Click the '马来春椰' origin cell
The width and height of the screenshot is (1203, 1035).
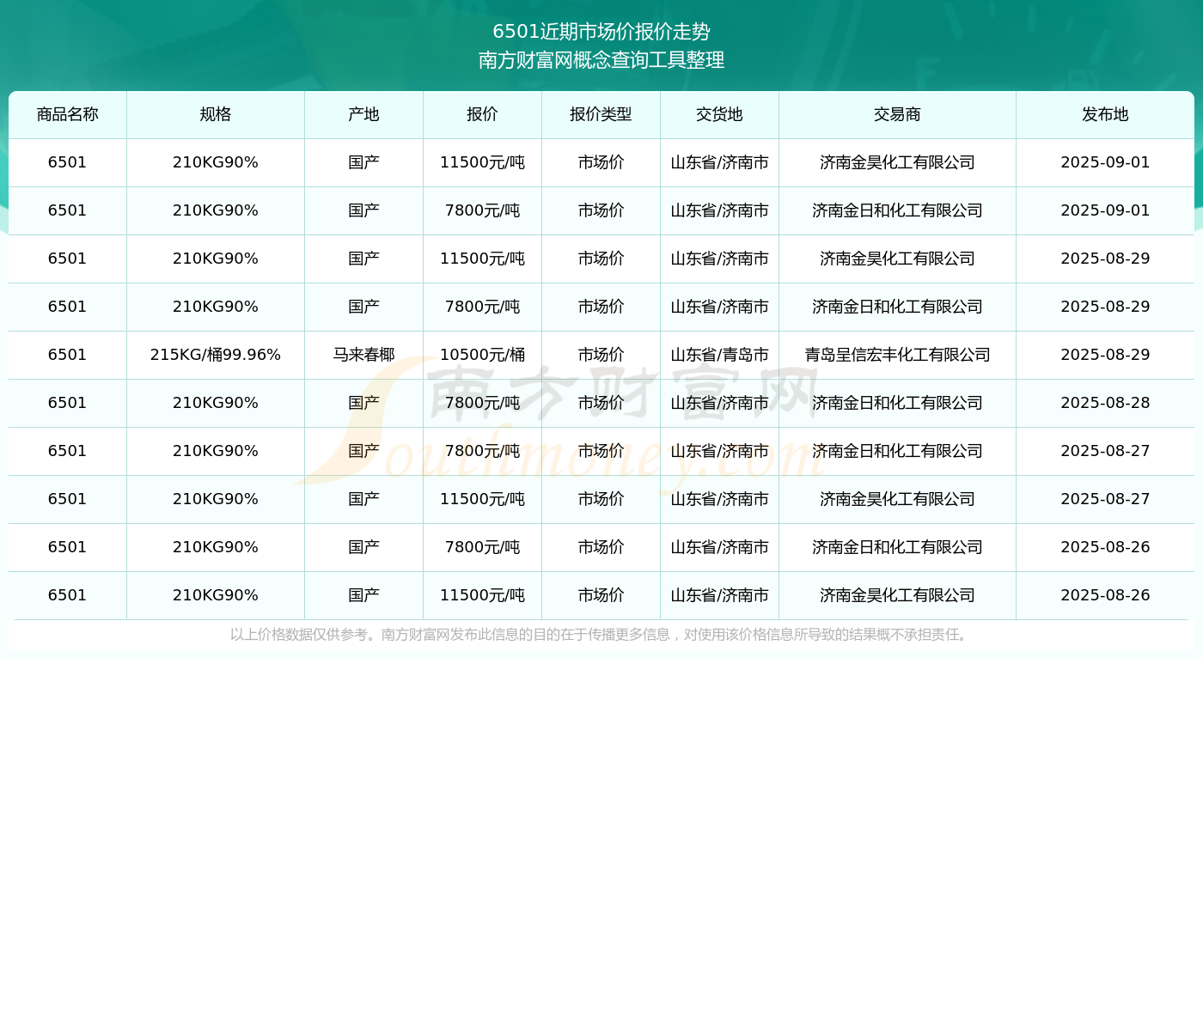(x=364, y=355)
